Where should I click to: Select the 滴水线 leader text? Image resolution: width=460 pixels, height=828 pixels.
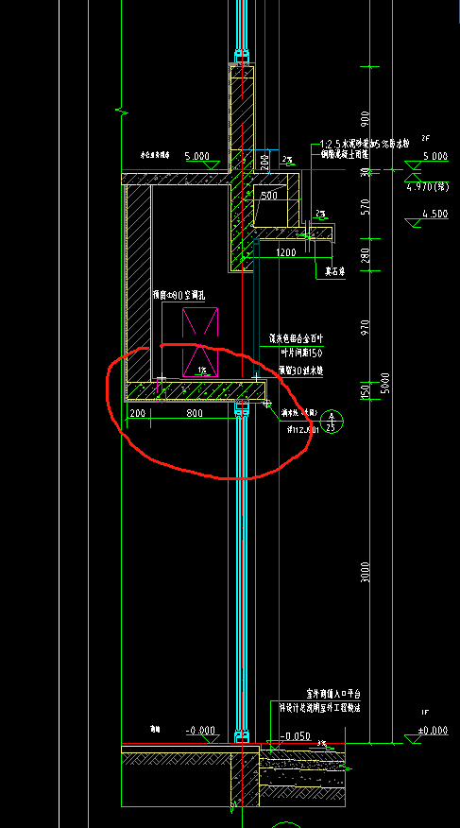[x=298, y=412]
